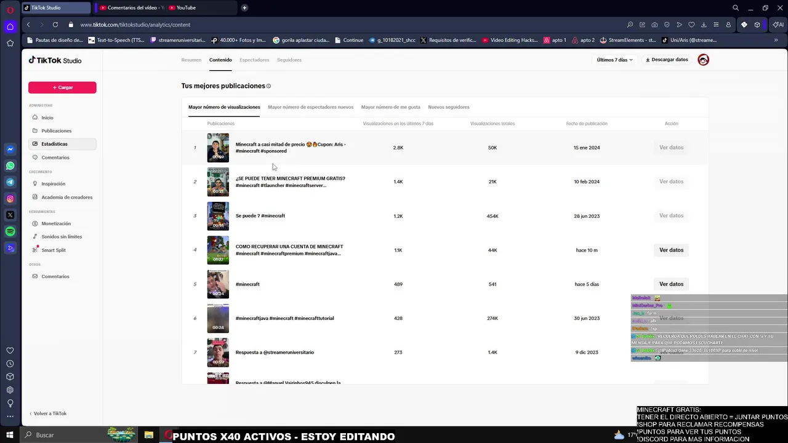This screenshot has width=788, height=443.
Task: Click Descargar datos button
Action: point(667,60)
